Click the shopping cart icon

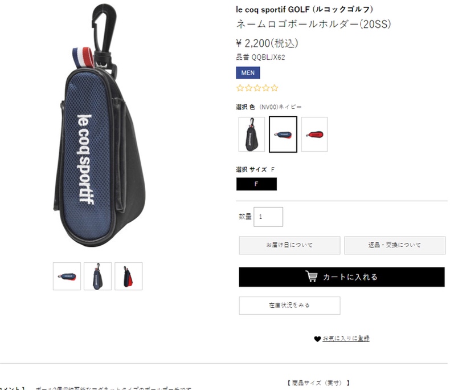pos(312,277)
